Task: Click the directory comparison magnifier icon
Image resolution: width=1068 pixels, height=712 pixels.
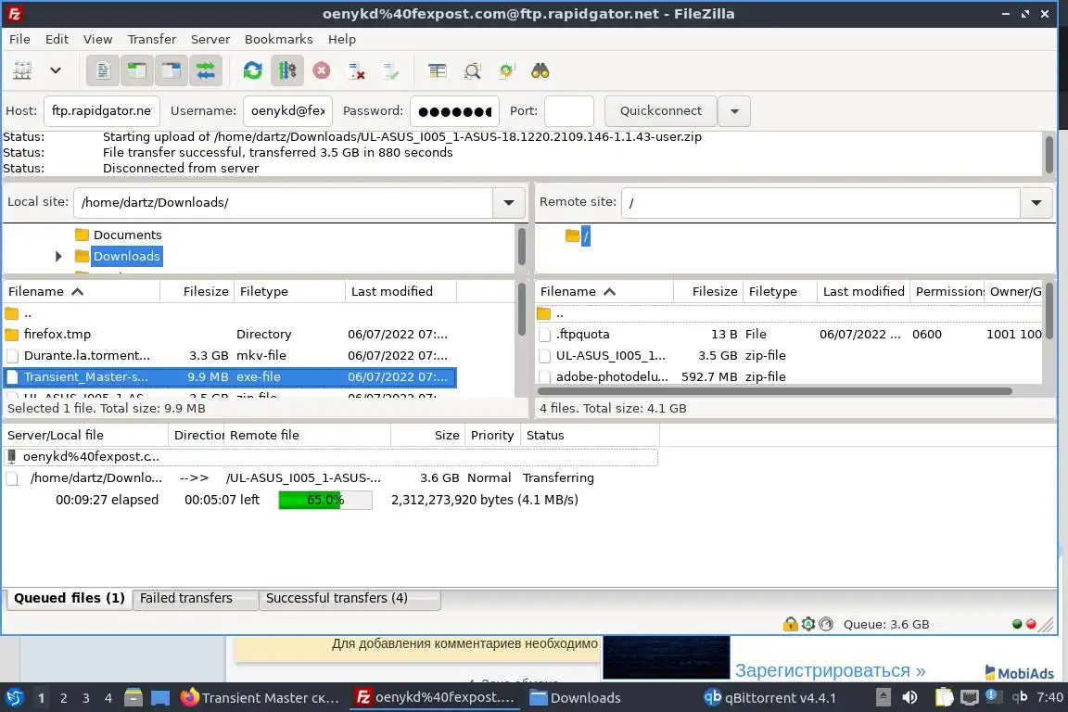Action: pos(472,70)
